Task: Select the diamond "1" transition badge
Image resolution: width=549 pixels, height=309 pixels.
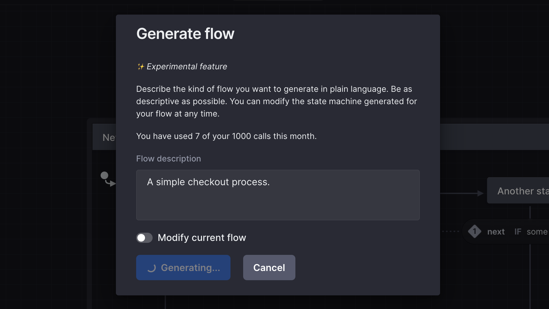Action: click(x=474, y=231)
